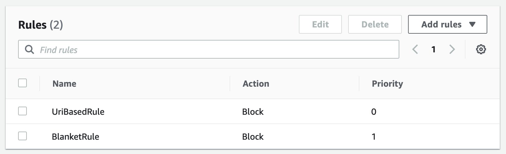Viewport: 506px width, 154px height.
Task: Open the table preferences gear icon
Action: 481,49
